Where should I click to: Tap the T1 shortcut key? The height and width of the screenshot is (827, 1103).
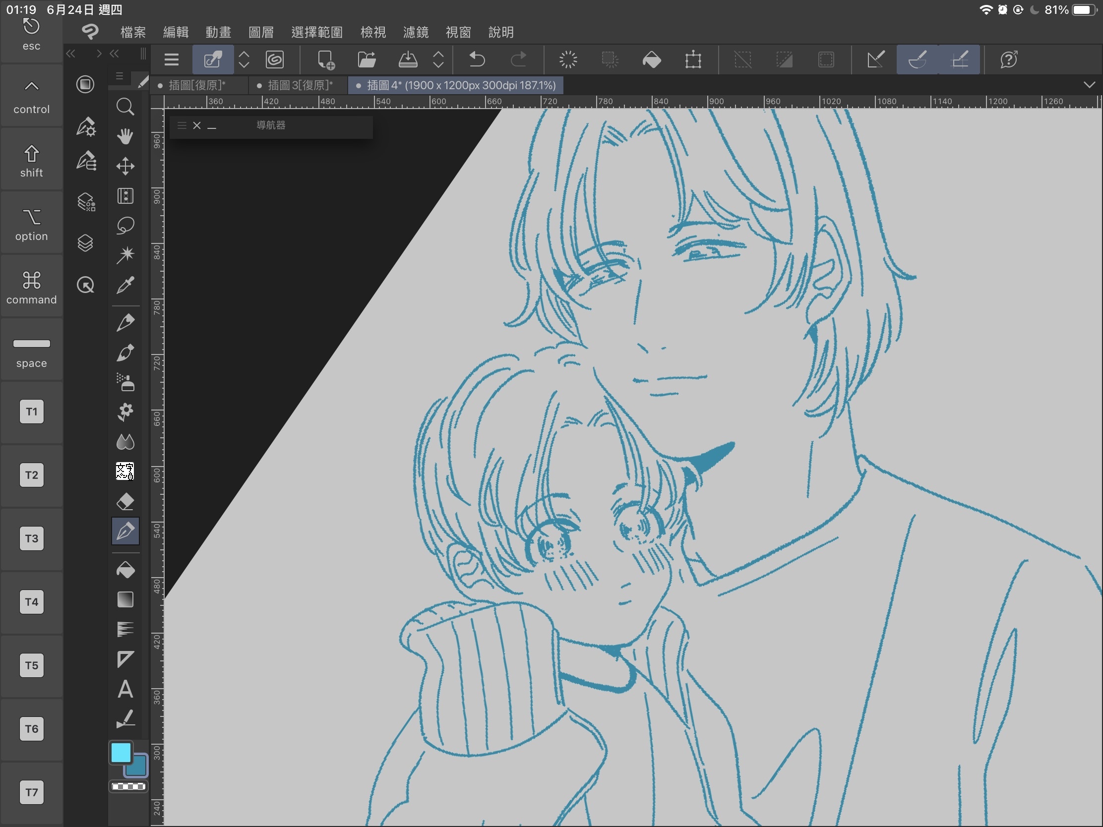coord(31,412)
